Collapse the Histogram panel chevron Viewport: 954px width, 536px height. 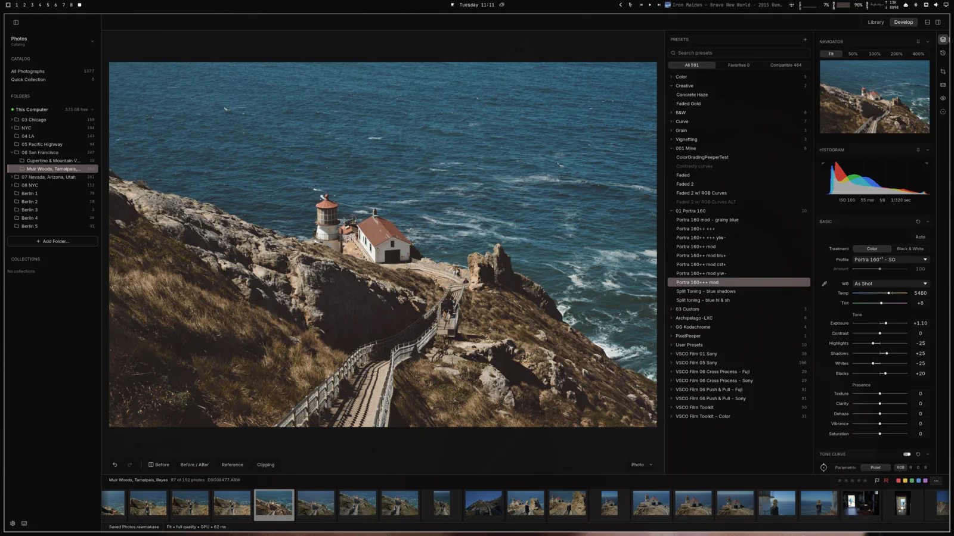tap(928, 150)
